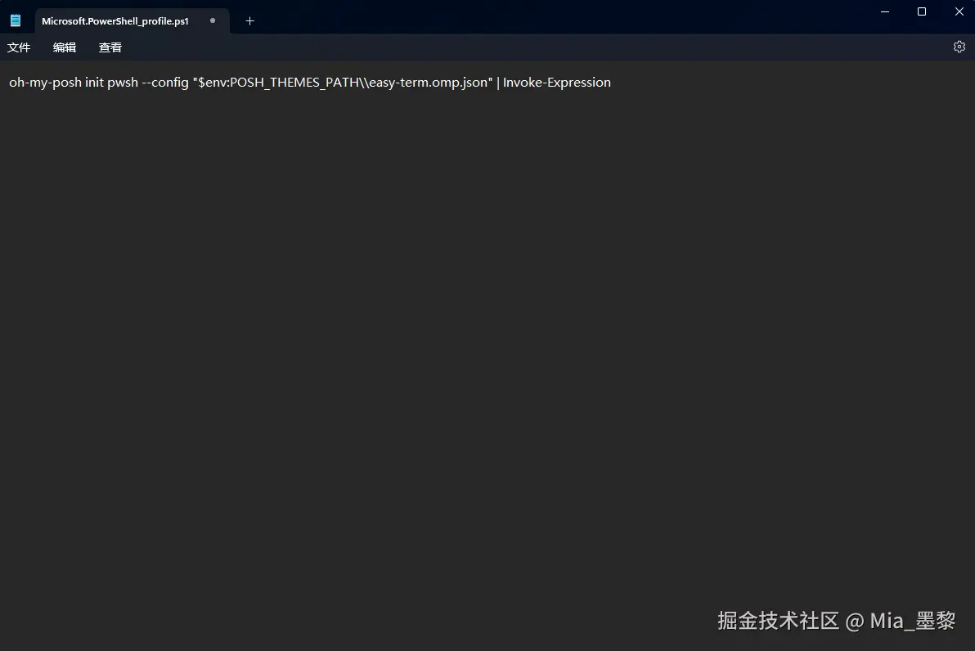Screen dimensions: 975x651
Task: Open the 编辑 menu
Action: click(x=65, y=47)
